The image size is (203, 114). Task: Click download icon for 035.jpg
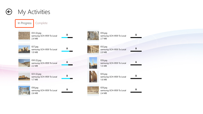pyautogui.click(x=136, y=35)
